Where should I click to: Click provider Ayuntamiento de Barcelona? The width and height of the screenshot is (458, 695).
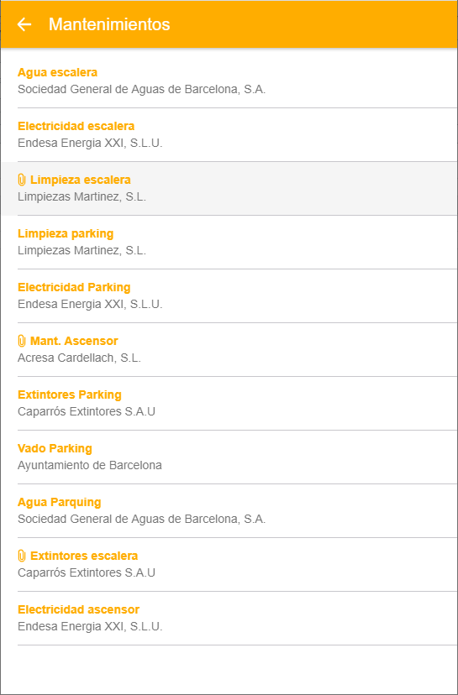click(90, 465)
